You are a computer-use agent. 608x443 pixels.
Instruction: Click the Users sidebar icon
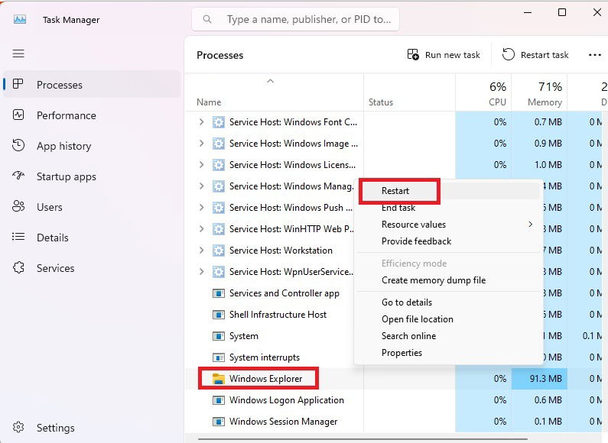coord(18,206)
